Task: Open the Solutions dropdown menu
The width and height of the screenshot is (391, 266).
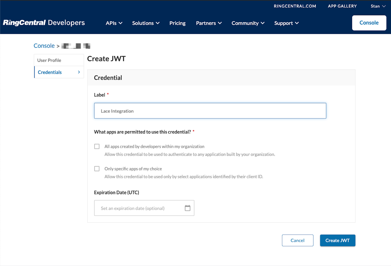Action: coord(146,23)
